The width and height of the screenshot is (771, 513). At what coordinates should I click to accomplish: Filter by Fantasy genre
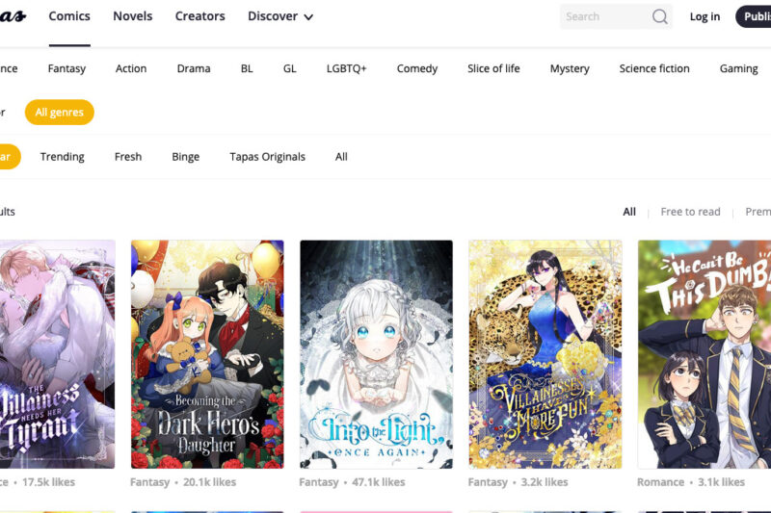coord(66,68)
